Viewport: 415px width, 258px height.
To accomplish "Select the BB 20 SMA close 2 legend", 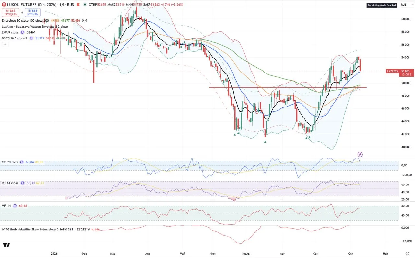I will pos(14,38).
